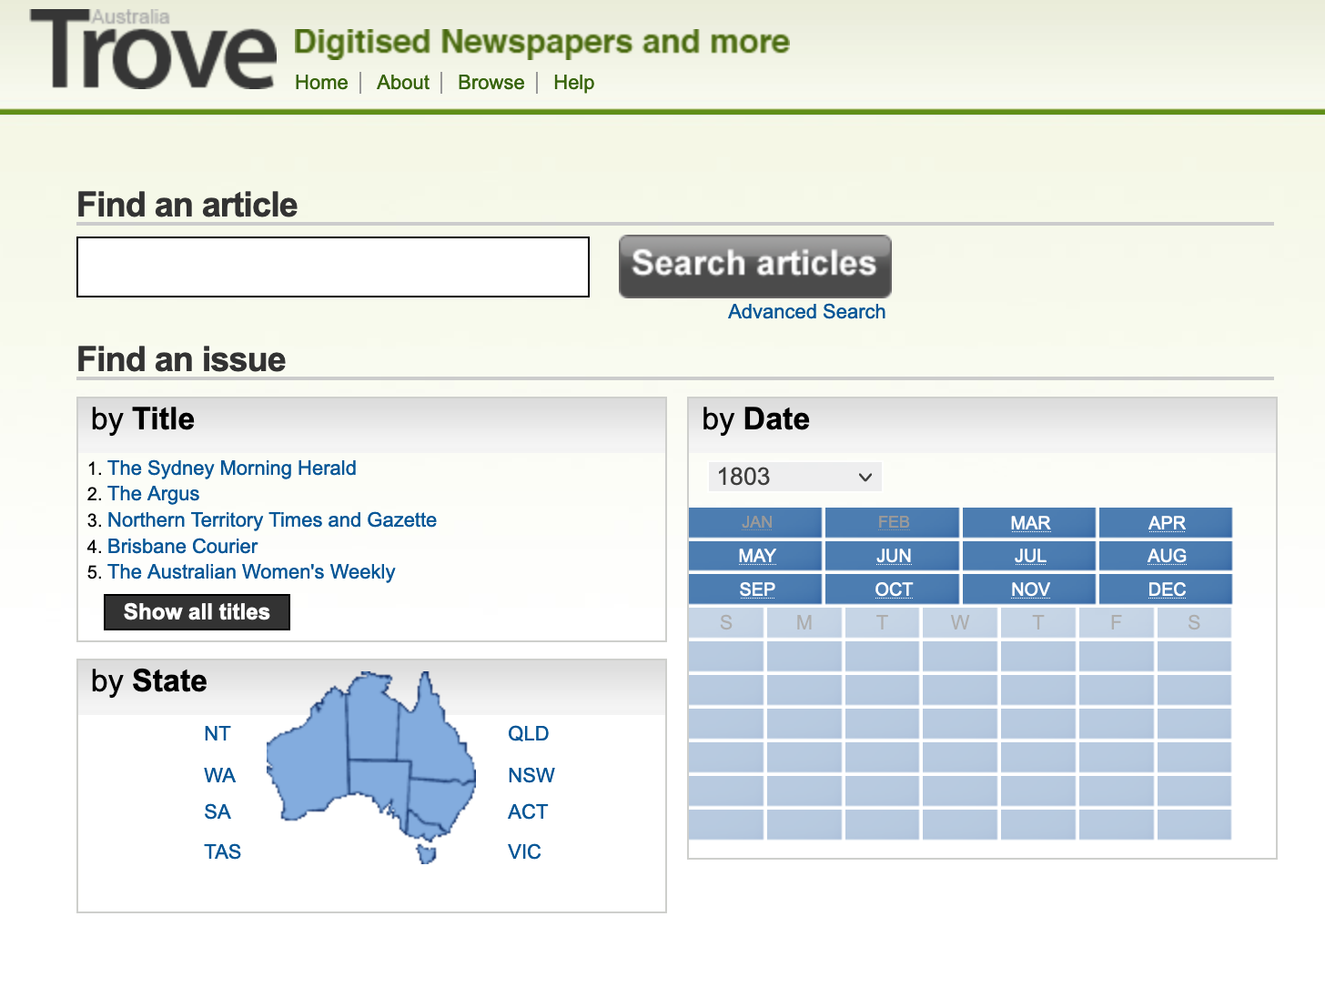
Task: Open the Advanced Search link
Action: coord(807,312)
